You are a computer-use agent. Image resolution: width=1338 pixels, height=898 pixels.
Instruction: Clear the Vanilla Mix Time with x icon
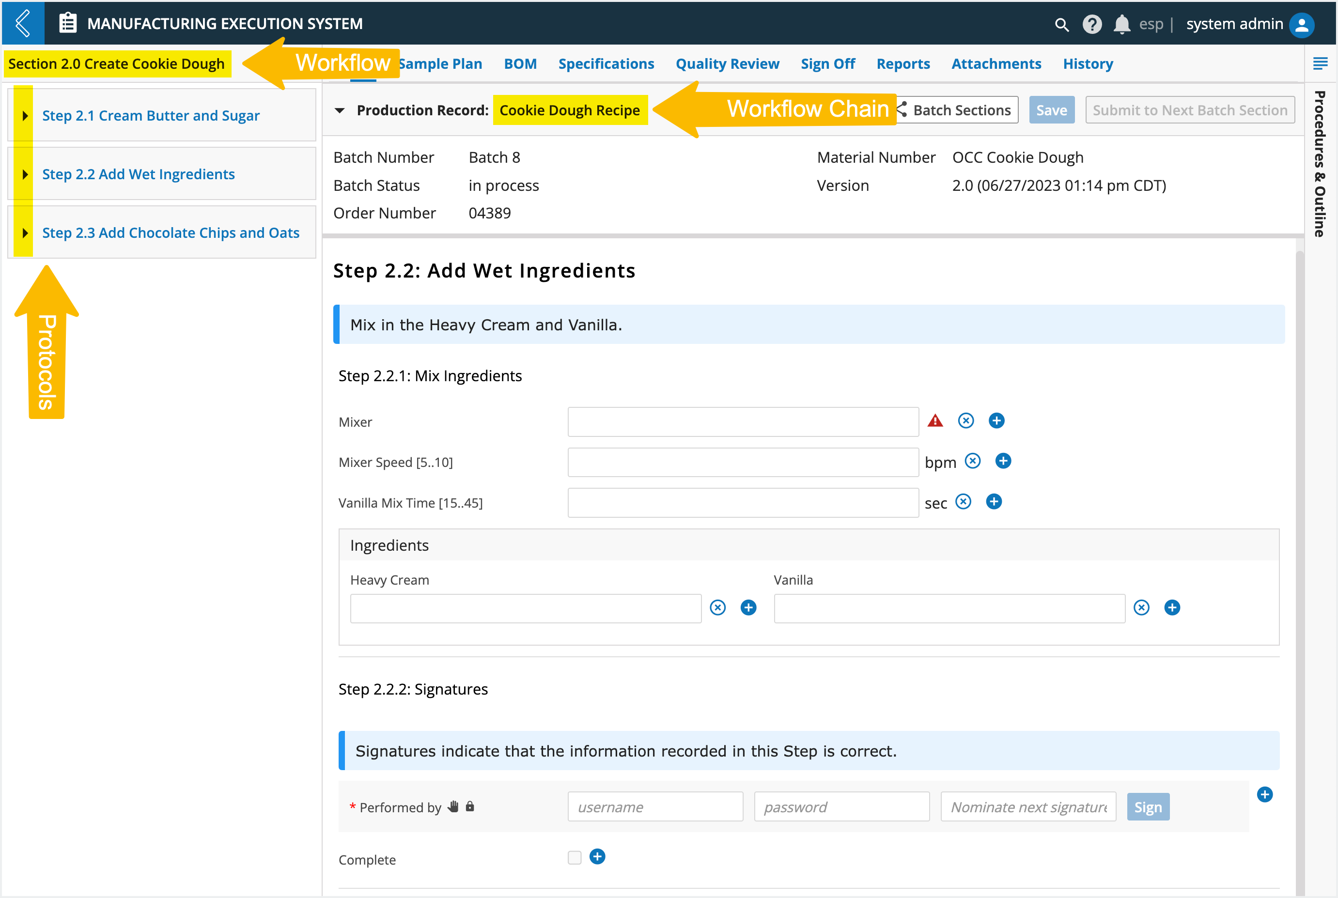click(964, 502)
